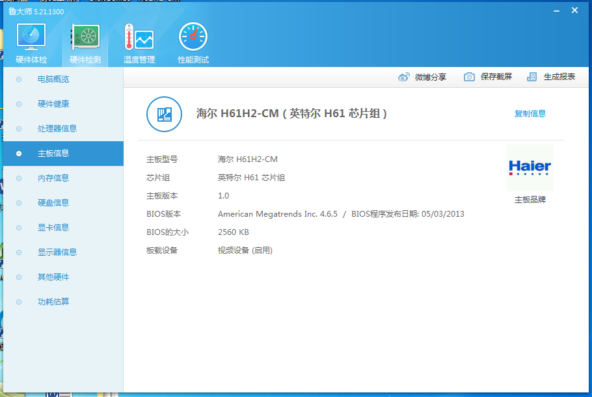Open 硬件健康 in the sidebar
This screenshot has height=397, width=592.
coord(53,104)
